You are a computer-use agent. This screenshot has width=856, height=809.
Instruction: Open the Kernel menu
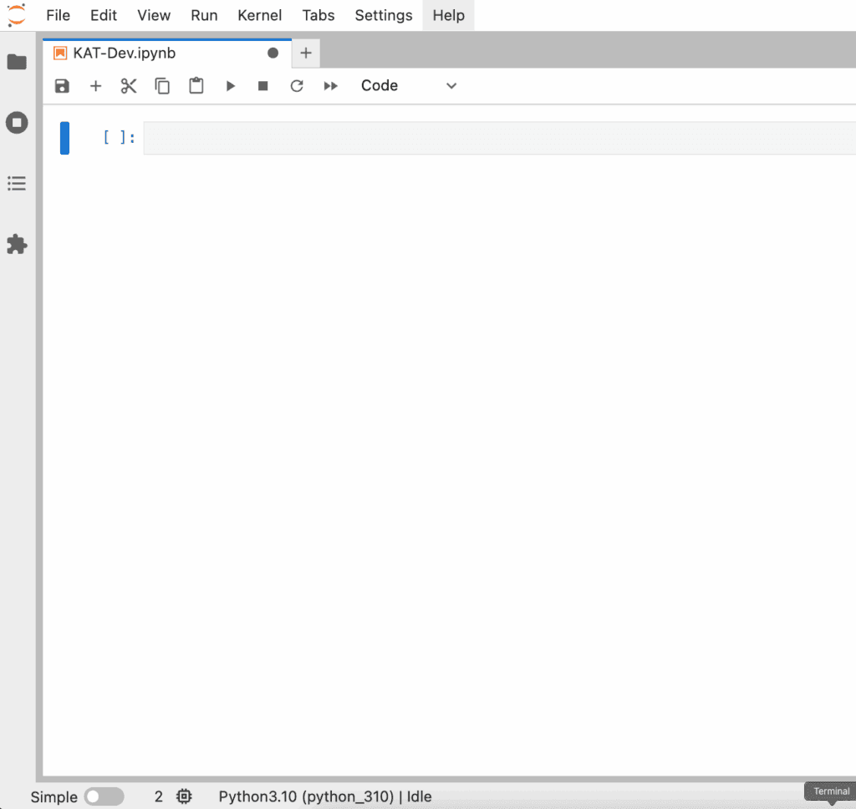(x=259, y=15)
